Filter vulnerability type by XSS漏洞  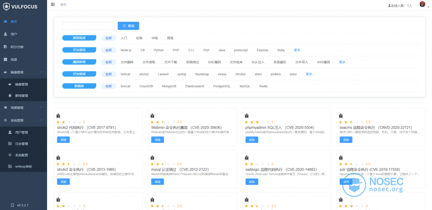pyautogui.click(x=323, y=62)
